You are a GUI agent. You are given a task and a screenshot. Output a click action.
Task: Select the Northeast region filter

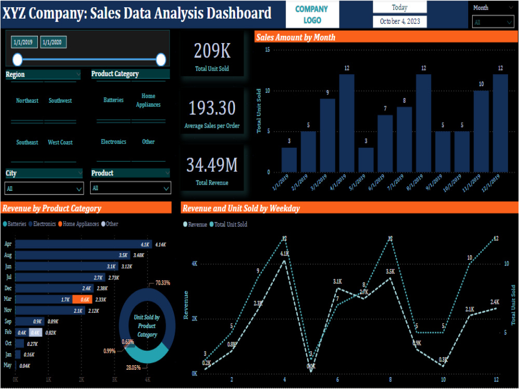pos(26,101)
